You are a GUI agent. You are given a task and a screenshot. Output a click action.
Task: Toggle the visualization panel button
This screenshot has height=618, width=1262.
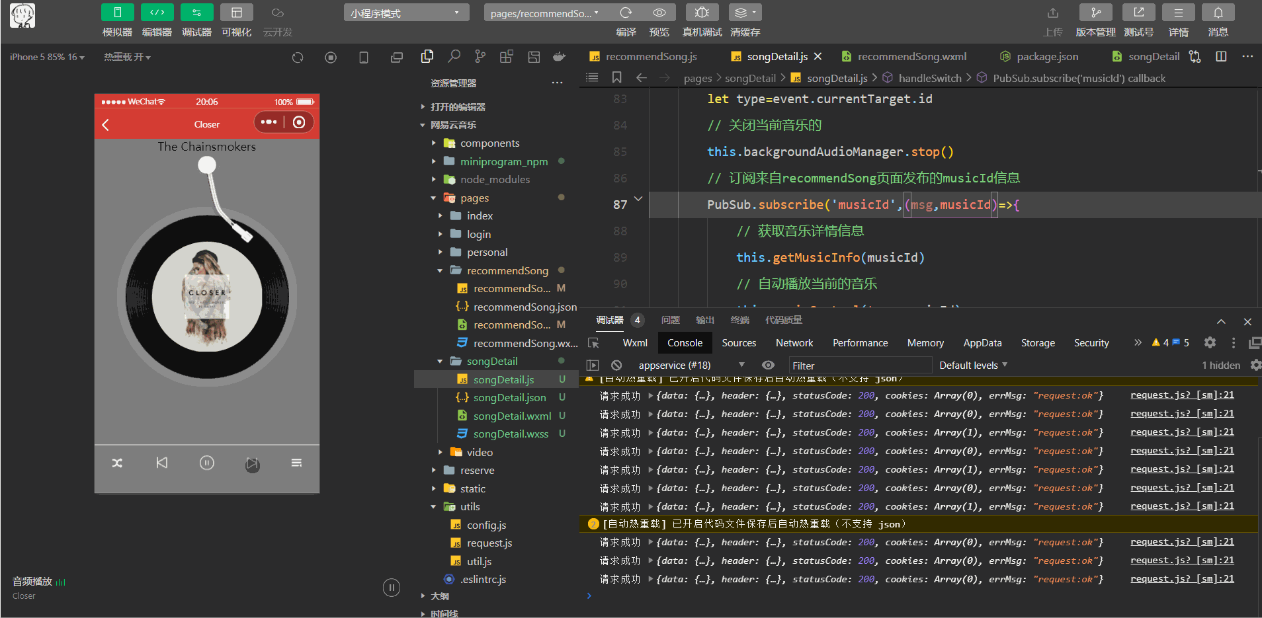tap(236, 13)
